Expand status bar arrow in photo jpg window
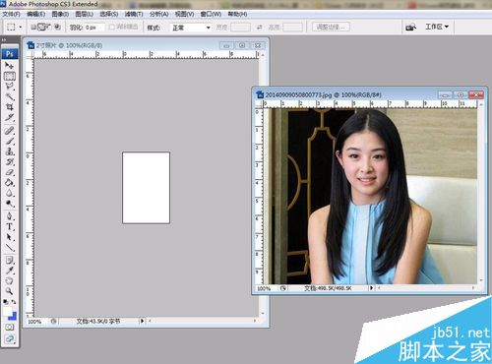The width and height of the screenshot is (492, 364). pyautogui.click(x=371, y=288)
